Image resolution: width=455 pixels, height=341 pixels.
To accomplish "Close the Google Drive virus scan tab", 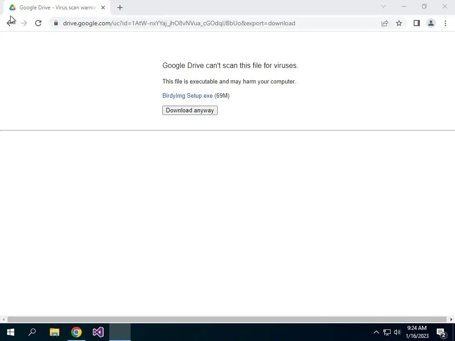I will (x=103, y=8).
